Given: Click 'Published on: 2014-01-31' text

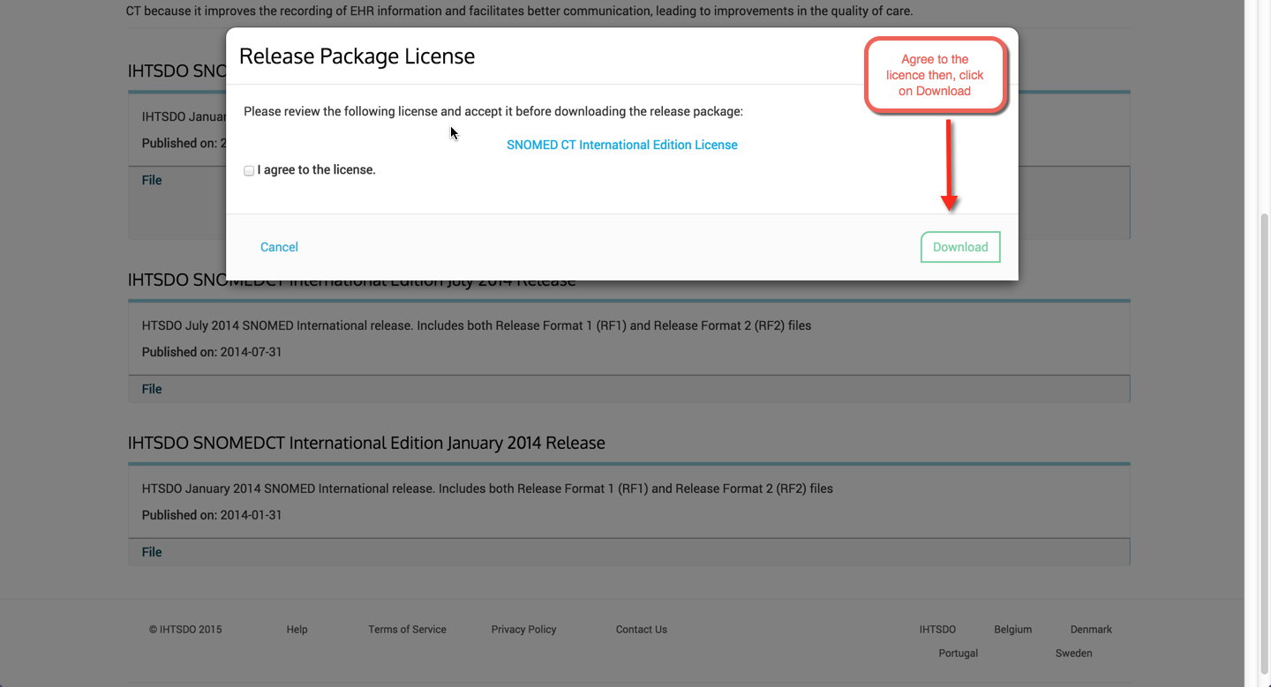Looking at the screenshot, I should coord(212,515).
